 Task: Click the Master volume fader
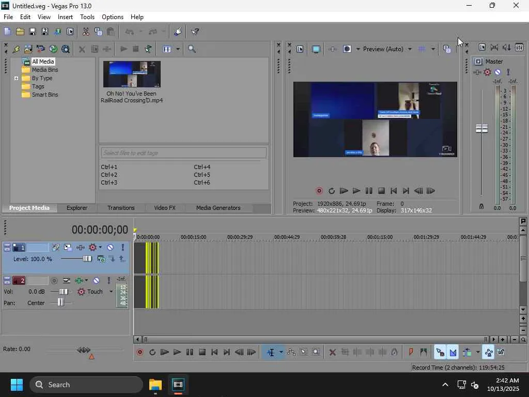pos(481,129)
